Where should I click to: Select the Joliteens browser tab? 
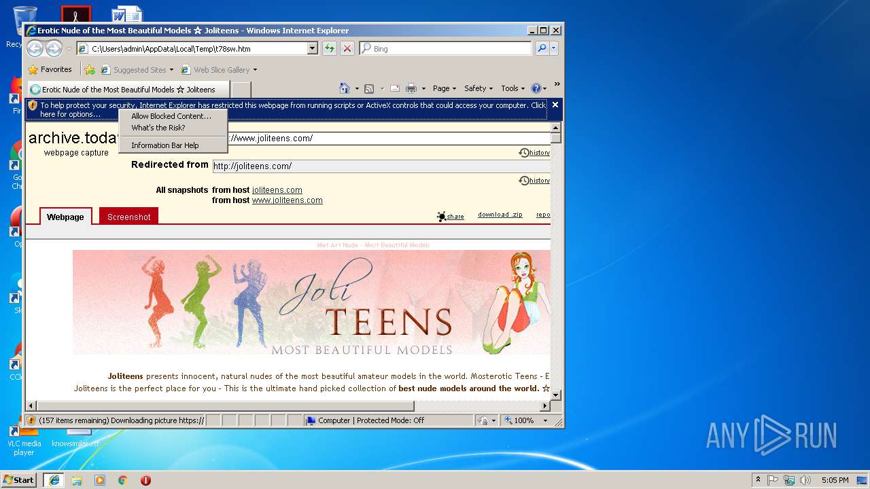128,89
